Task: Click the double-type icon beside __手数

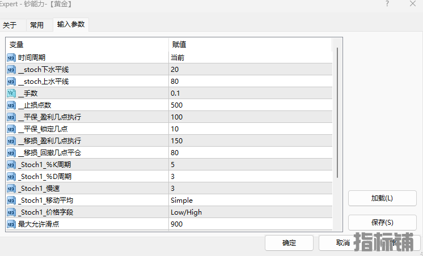Action: tap(11, 93)
